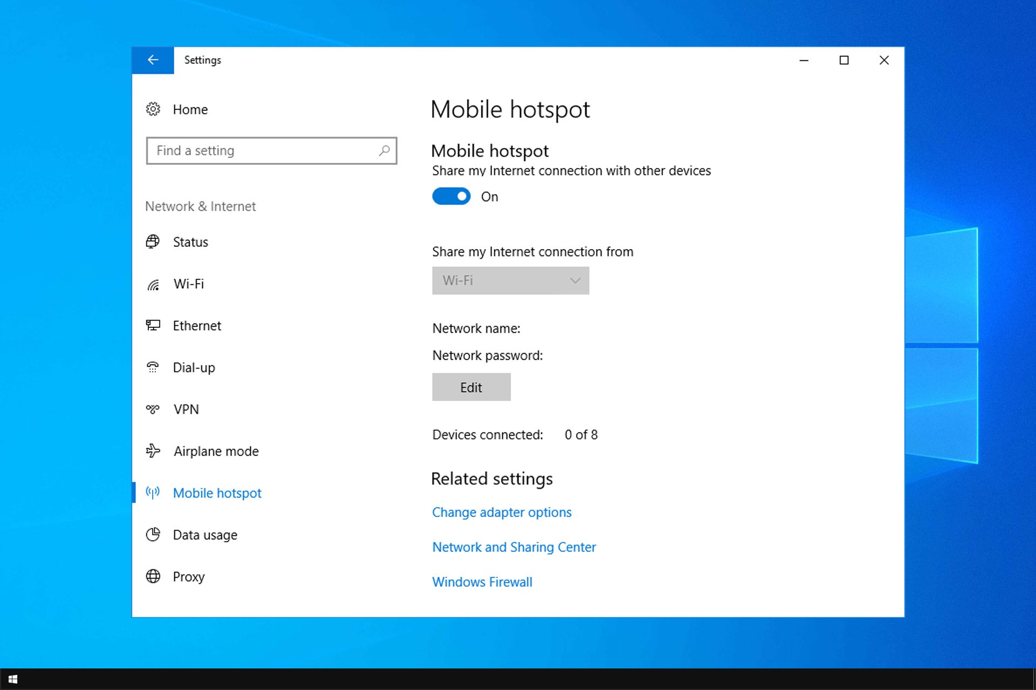The image size is (1036, 690).
Task: Open Windows Firewall link
Action: 482,582
